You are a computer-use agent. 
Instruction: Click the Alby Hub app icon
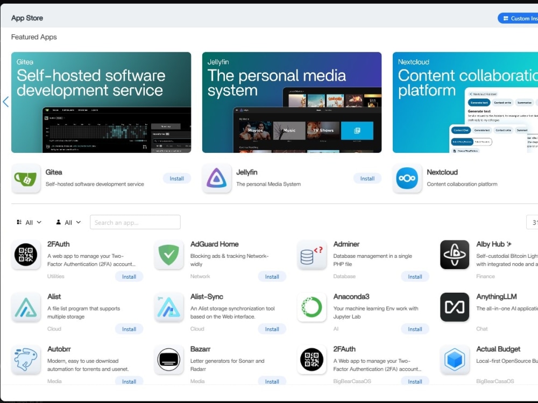pos(455,254)
